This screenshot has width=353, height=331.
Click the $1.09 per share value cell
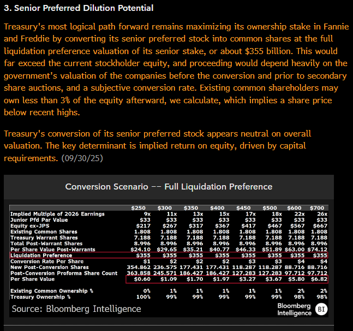click(169, 279)
